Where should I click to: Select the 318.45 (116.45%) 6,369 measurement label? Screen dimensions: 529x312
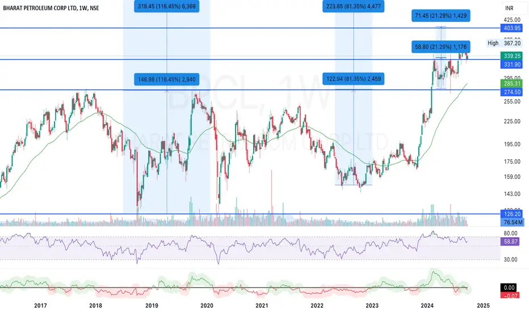(167, 6)
